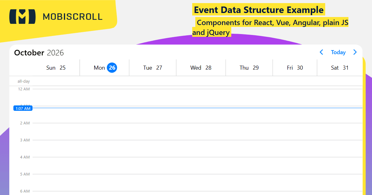Viewport: 372px width, 195px height.
Task: Click the 2 AM time label
Action: (x=25, y=123)
